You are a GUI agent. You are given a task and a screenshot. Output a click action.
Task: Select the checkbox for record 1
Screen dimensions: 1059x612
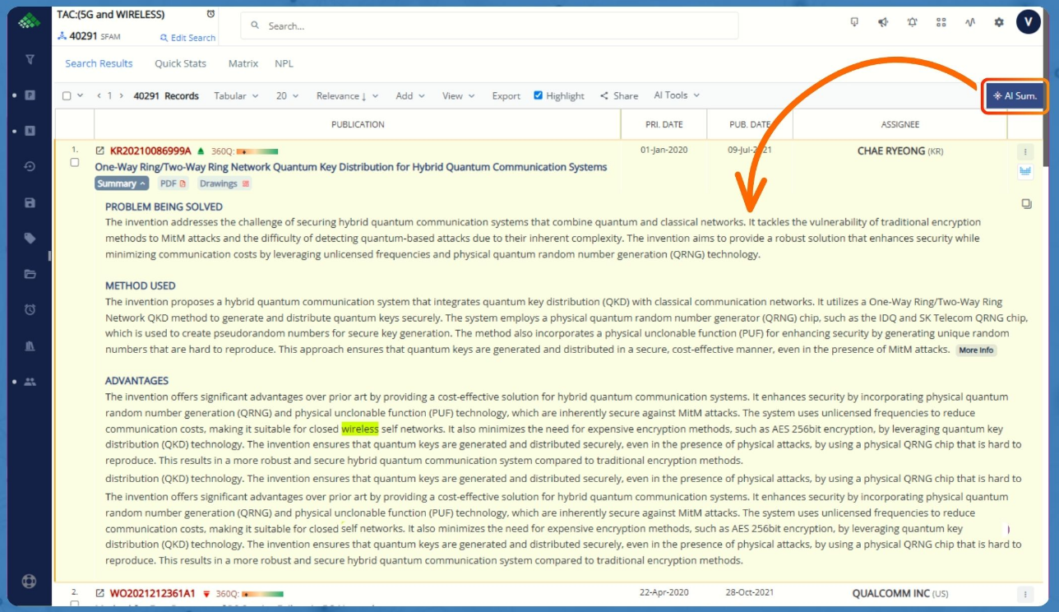click(x=75, y=163)
